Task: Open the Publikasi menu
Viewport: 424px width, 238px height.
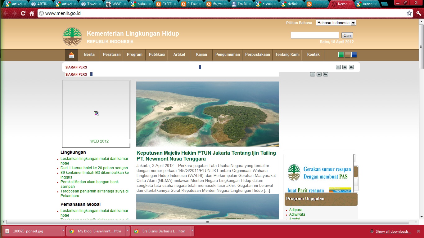Action: (157, 55)
